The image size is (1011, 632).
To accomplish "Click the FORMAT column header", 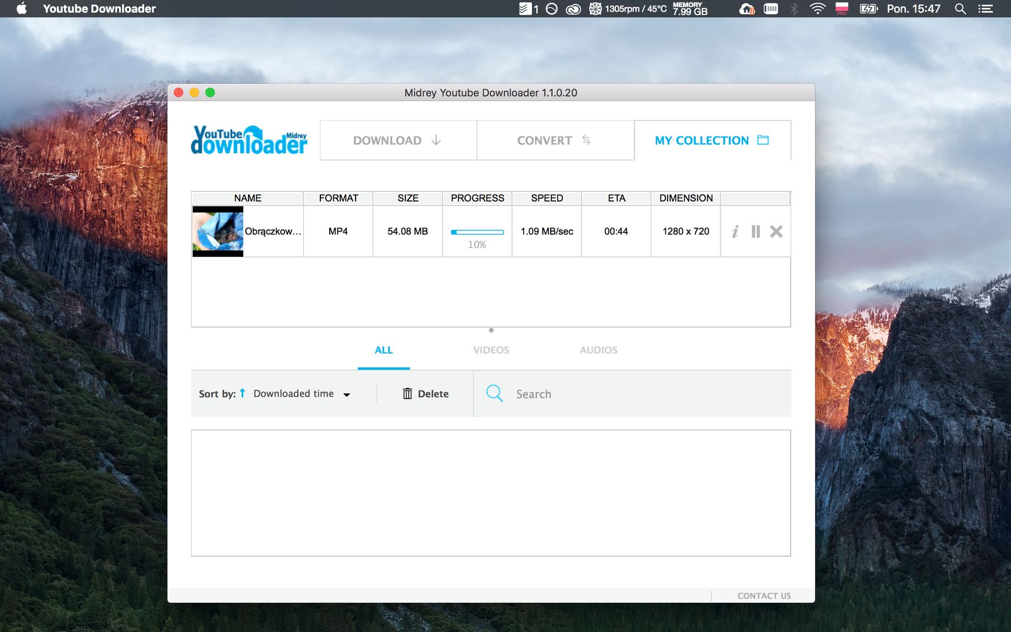I will (x=339, y=198).
